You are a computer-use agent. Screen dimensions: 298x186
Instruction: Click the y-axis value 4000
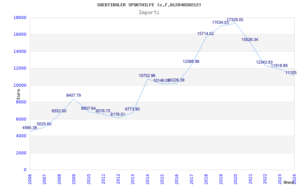(21, 136)
